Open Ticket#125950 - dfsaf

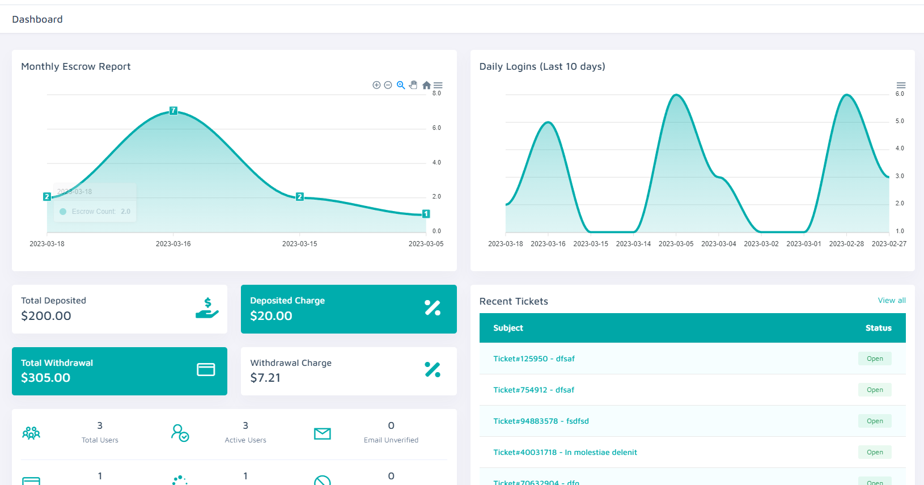click(534, 359)
